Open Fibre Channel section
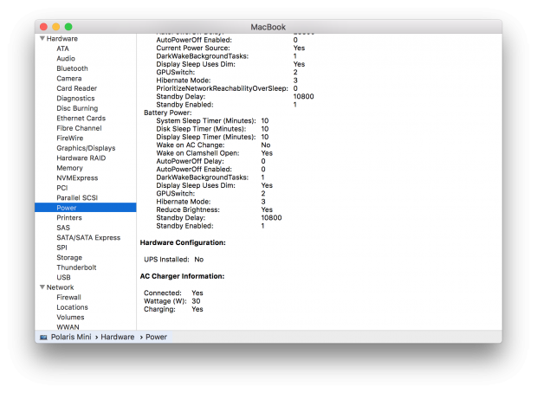Image resolution: width=537 pixels, height=393 pixels. point(79,128)
